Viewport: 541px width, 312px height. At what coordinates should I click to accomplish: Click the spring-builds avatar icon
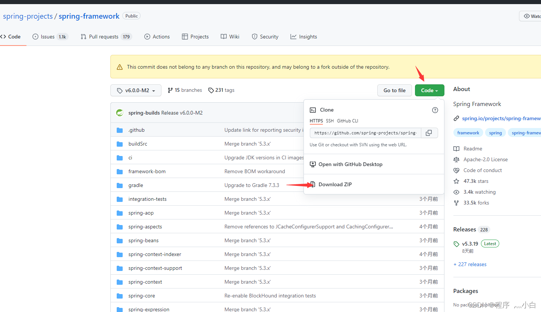click(120, 113)
